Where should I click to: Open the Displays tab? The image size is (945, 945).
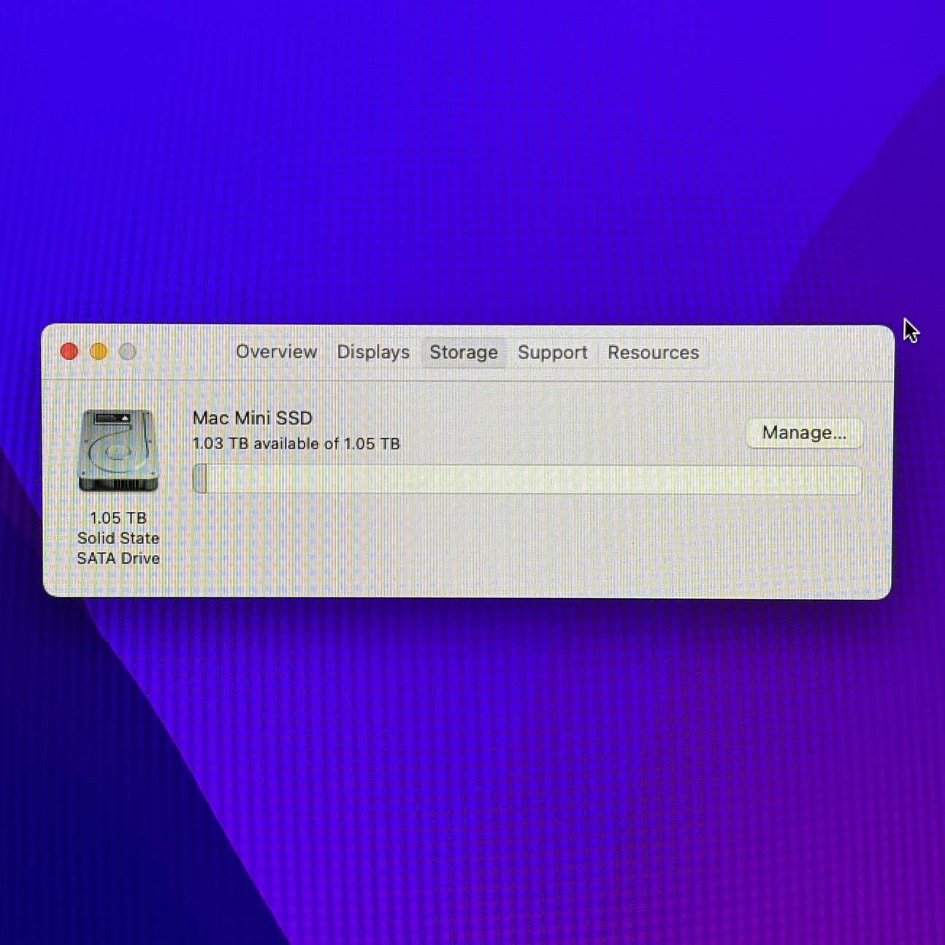(373, 352)
